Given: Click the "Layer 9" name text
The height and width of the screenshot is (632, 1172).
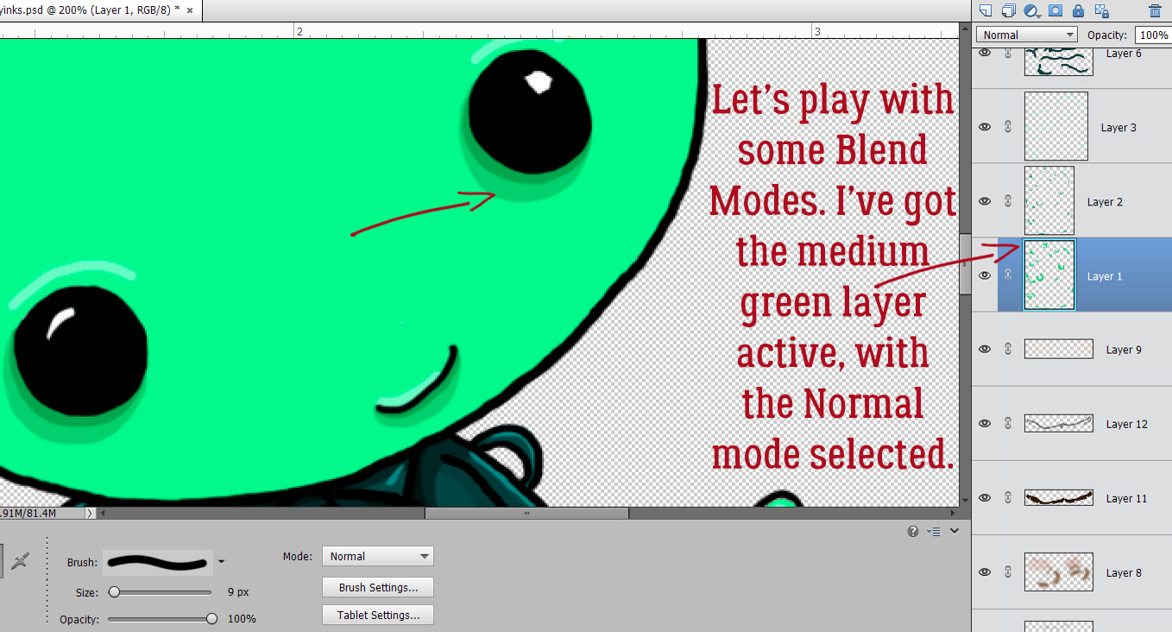Looking at the screenshot, I should point(1124,350).
